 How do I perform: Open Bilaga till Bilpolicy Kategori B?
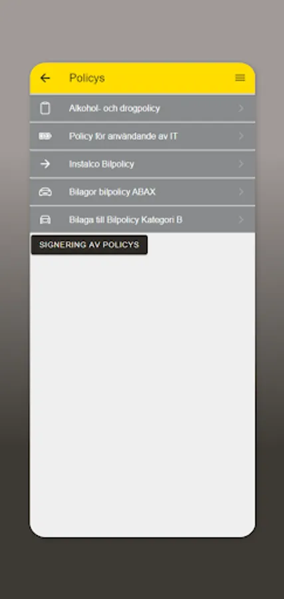142,220
